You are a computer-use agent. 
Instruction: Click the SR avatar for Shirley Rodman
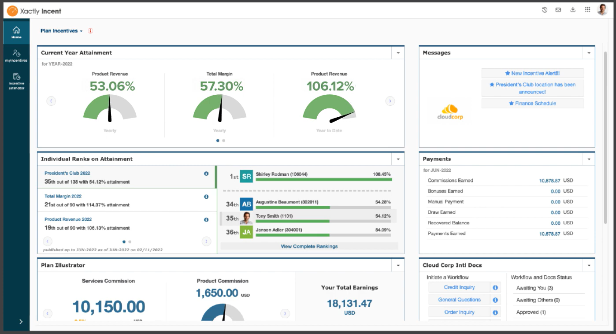[x=247, y=177]
